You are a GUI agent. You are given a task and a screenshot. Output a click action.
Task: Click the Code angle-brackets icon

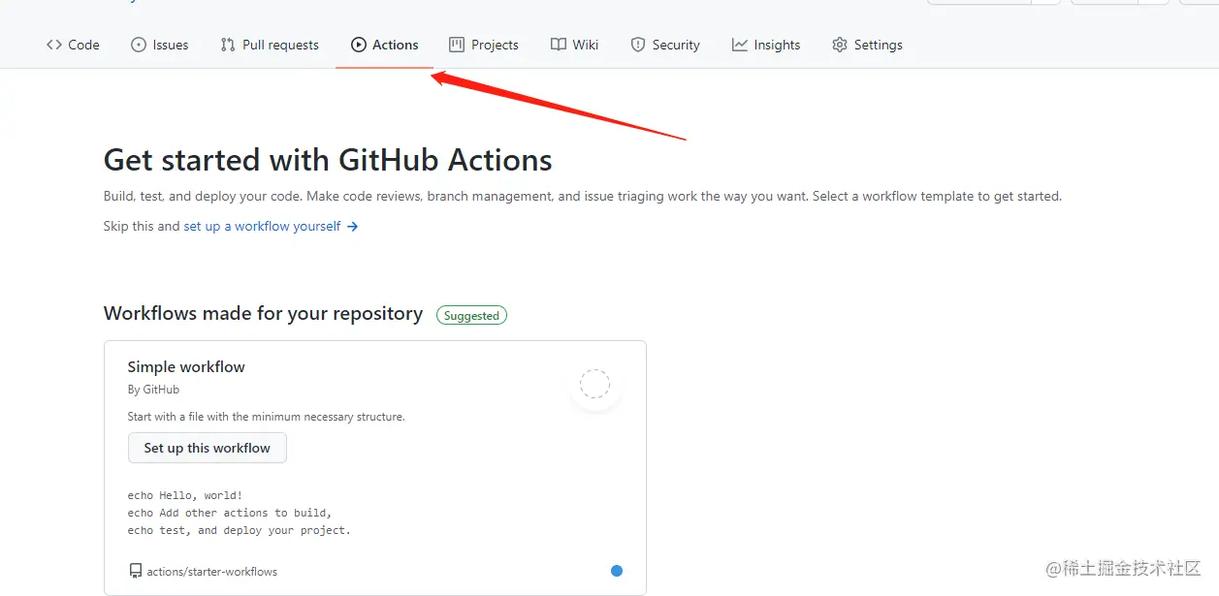click(54, 45)
